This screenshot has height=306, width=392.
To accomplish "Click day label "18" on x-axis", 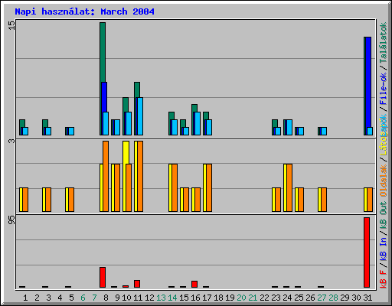I will tap(218, 298).
